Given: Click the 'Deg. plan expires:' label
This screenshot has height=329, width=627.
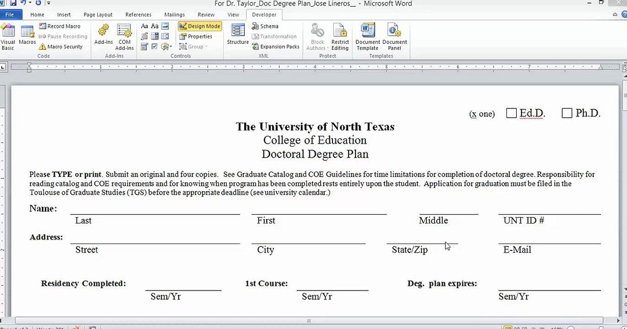Looking at the screenshot, I should tap(442, 283).
